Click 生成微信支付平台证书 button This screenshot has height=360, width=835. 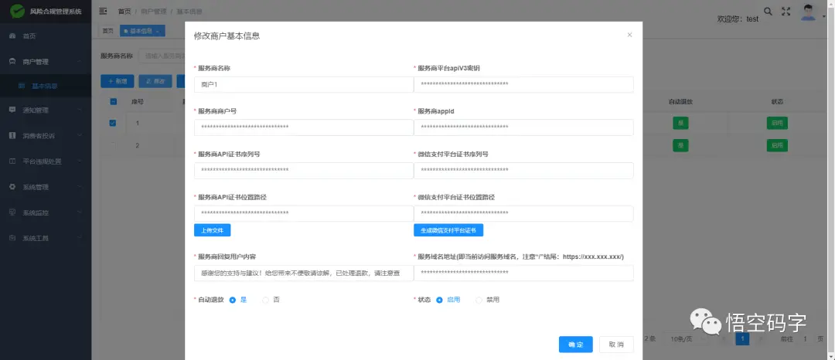click(448, 230)
